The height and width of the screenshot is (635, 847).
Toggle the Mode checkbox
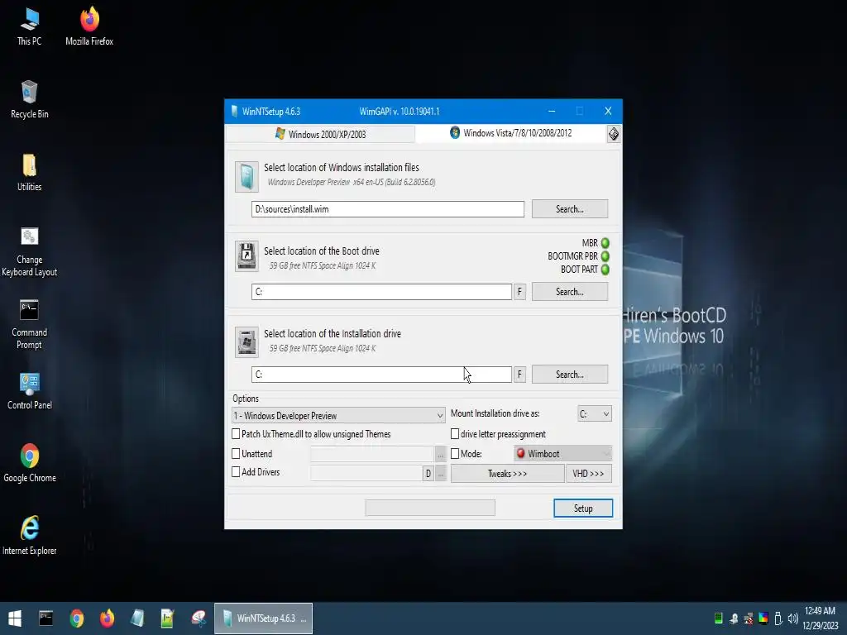tap(455, 454)
